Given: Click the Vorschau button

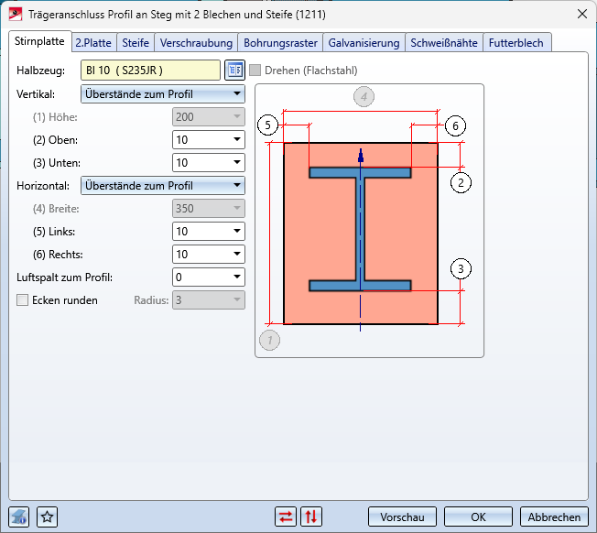Looking at the screenshot, I should pos(402,517).
